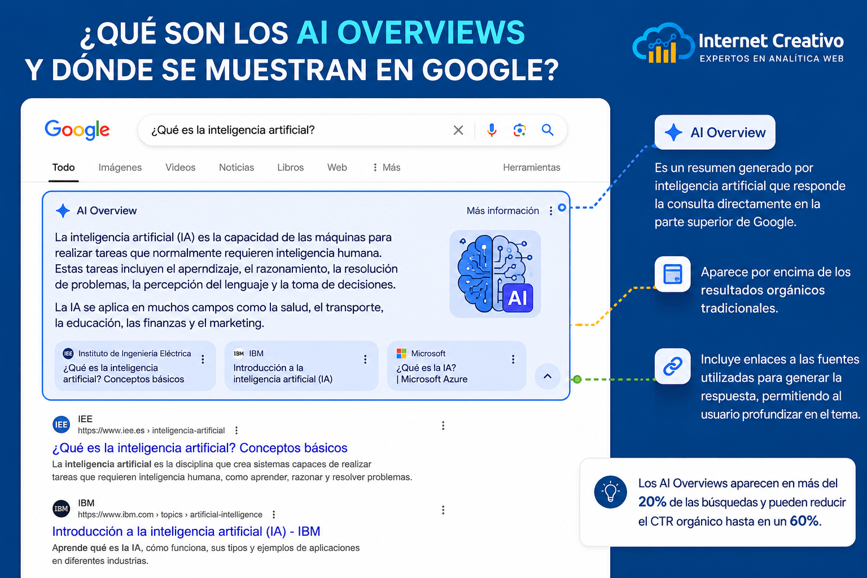Click the IBM snippet 'Aprende qué es la IA'
Image resolution: width=867 pixels, height=578 pixels.
(x=206, y=554)
